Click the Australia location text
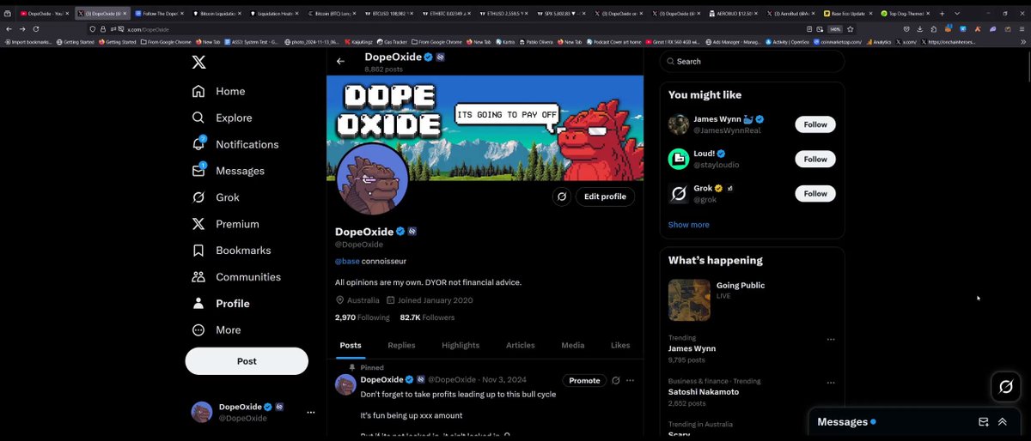 coord(363,300)
